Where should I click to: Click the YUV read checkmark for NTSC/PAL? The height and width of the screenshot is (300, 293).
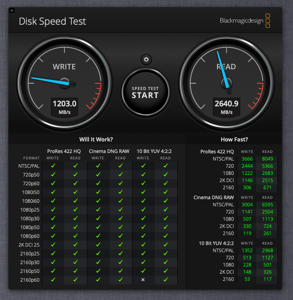point(166,166)
